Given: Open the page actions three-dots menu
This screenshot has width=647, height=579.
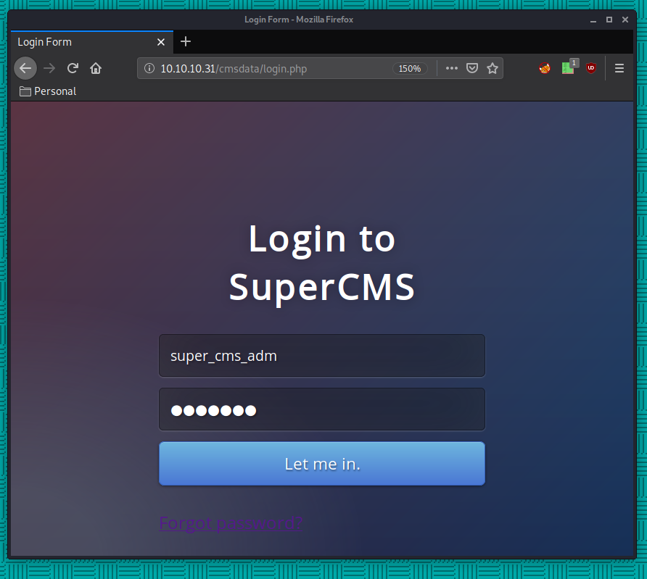Looking at the screenshot, I should tap(452, 68).
